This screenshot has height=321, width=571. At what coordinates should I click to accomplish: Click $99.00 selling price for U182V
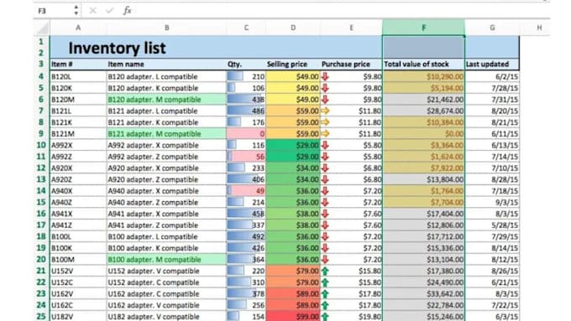293,316
